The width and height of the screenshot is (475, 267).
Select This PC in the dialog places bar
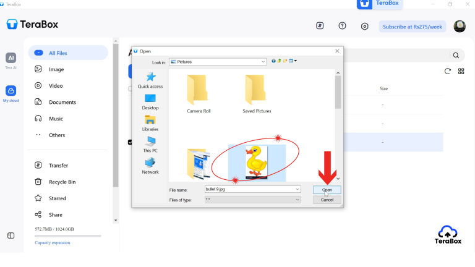point(150,145)
